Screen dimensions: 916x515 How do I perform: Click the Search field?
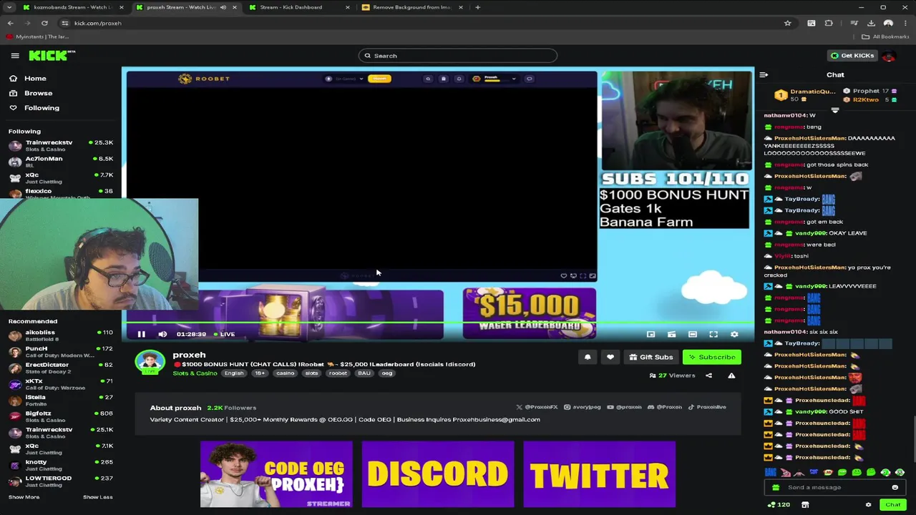(x=458, y=56)
